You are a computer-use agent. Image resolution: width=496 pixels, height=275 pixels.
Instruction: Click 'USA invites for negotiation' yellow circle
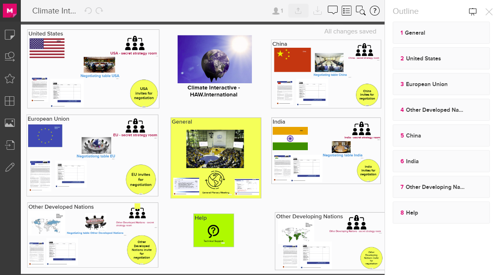coord(144,93)
